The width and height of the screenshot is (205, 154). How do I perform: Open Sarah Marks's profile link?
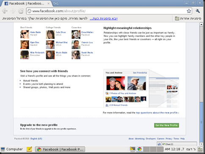(87, 52)
